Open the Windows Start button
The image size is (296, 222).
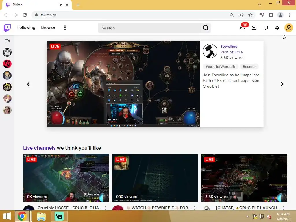tap(7, 216)
